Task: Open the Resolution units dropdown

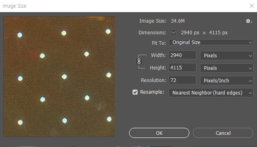Action: pos(227,80)
